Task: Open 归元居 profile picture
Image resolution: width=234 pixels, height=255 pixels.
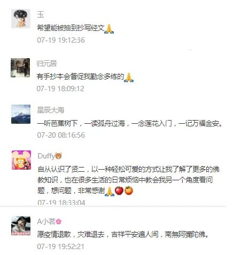Action: click(20, 68)
